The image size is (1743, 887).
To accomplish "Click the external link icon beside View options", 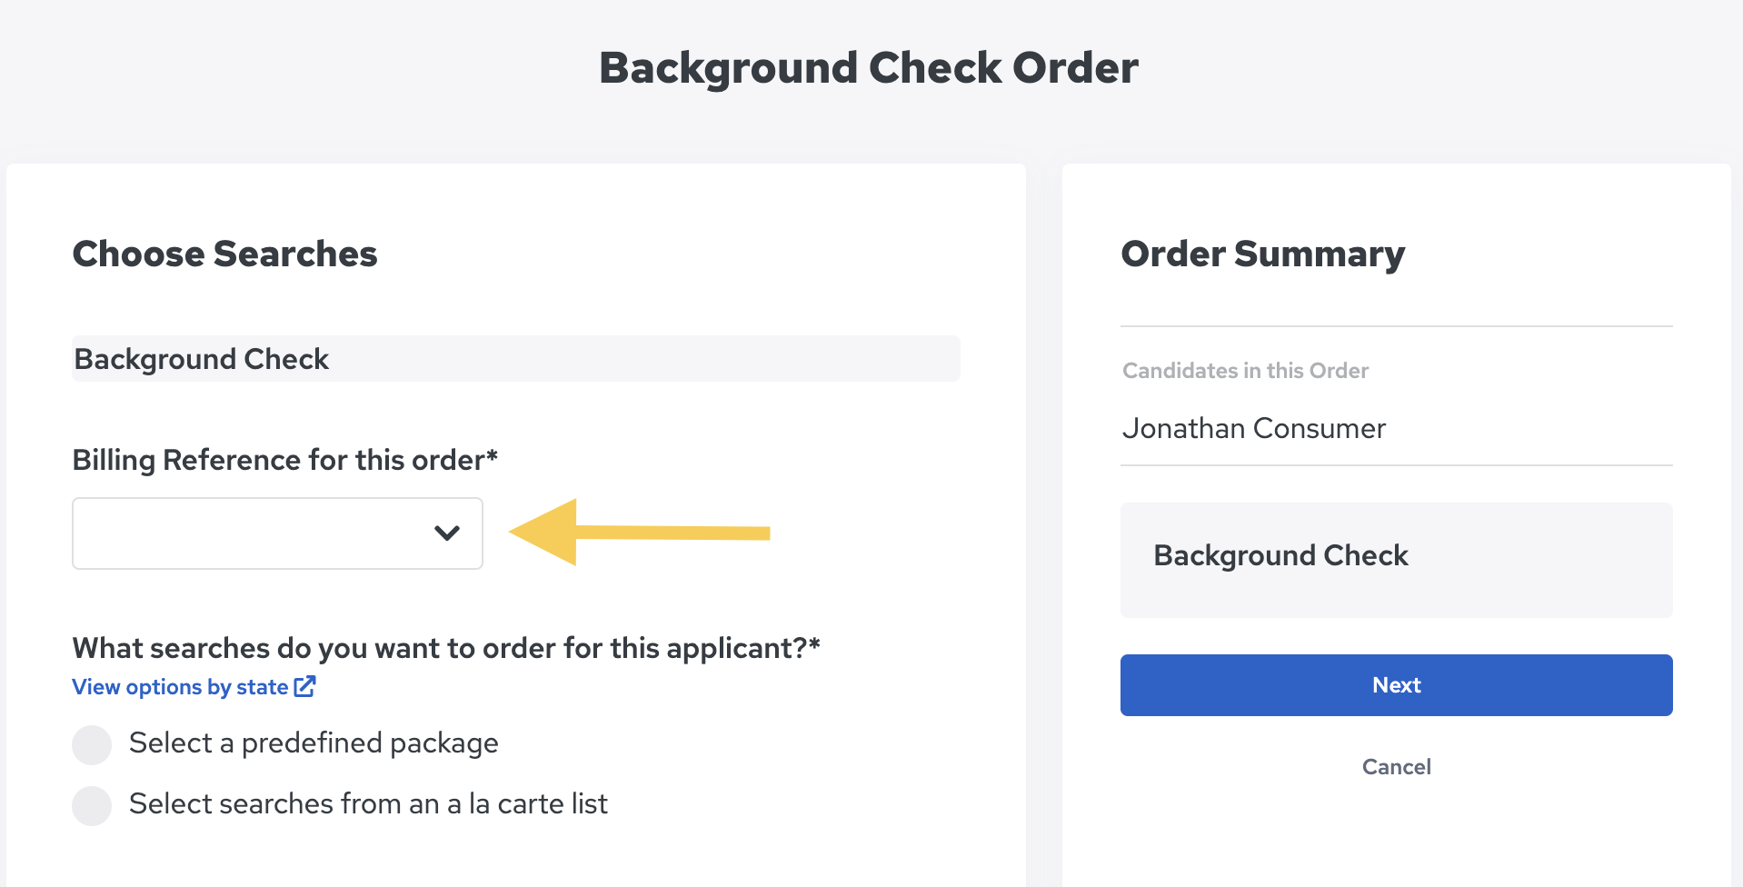I will (x=305, y=686).
